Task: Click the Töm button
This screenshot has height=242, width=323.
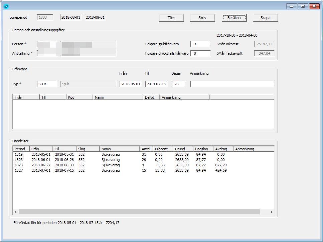Action: [x=171, y=18]
